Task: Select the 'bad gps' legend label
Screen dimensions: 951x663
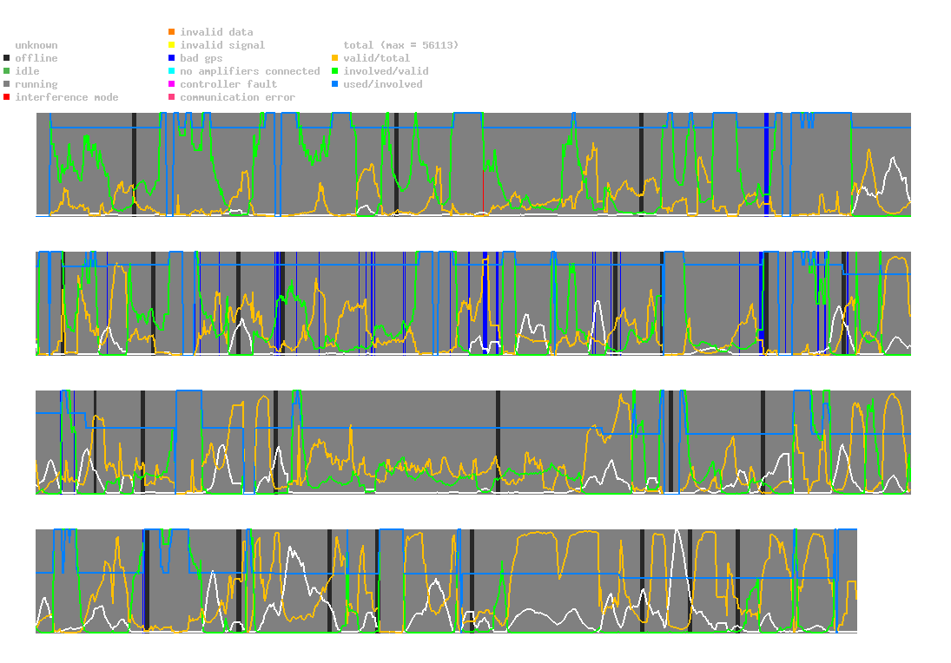Action: tap(201, 58)
